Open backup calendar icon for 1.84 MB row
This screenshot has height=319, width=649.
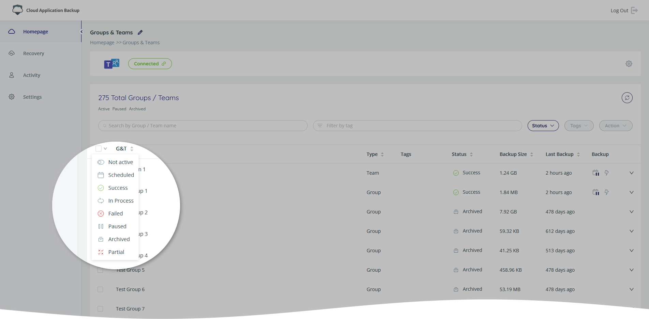596,192
